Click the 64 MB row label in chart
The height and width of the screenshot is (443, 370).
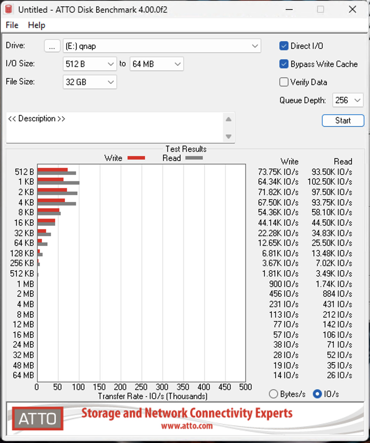tap(23, 375)
